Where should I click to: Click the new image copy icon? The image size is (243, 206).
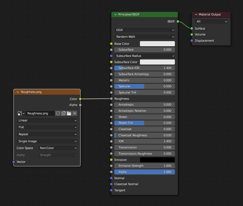(x=64, y=113)
